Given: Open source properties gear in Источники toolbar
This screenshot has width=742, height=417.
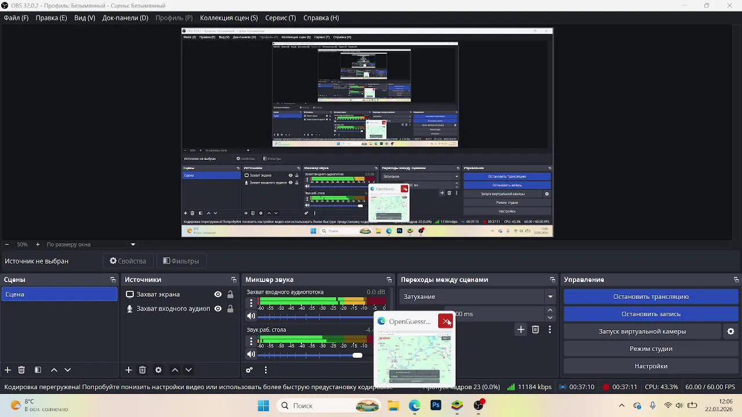Looking at the screenshot, I should [x=158, y=370].
